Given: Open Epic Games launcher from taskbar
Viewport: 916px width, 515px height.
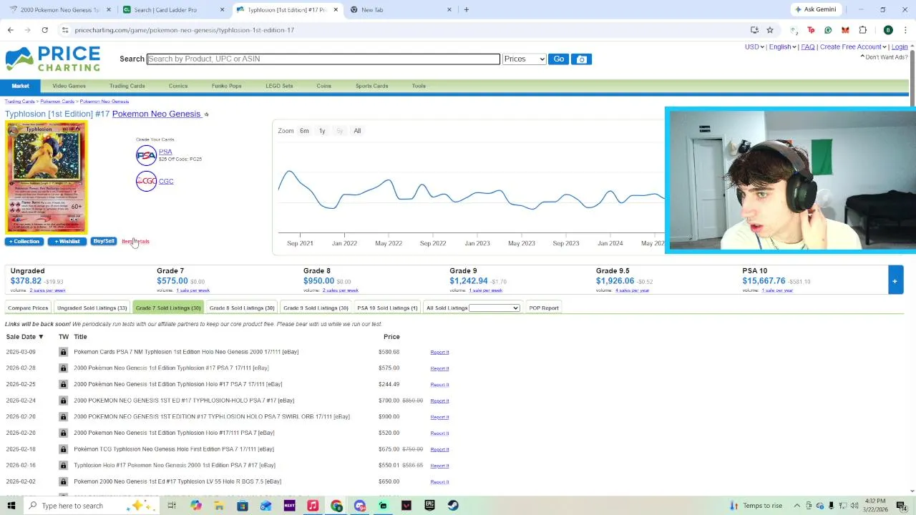Looking at the screenshot, I should [429, 506].
